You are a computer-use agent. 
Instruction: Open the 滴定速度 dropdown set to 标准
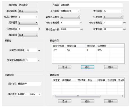coord(28,35)
